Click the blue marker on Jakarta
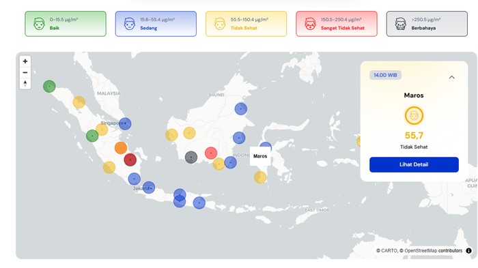The height and width of the screenshot is (268, 478). tap(149, 188)
